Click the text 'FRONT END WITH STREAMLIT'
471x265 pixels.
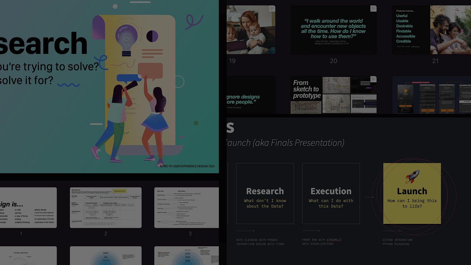(x=322, y=240)
